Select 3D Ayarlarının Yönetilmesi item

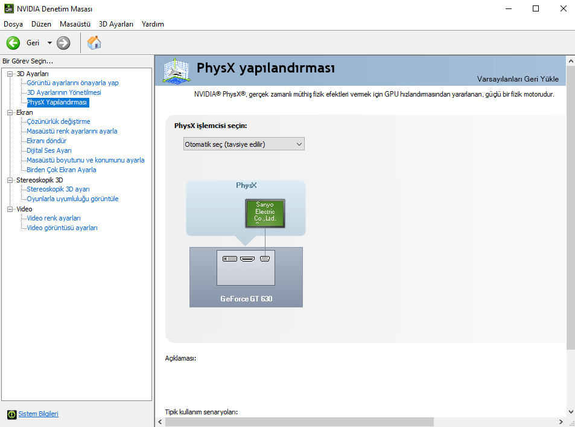pos(64,92)
